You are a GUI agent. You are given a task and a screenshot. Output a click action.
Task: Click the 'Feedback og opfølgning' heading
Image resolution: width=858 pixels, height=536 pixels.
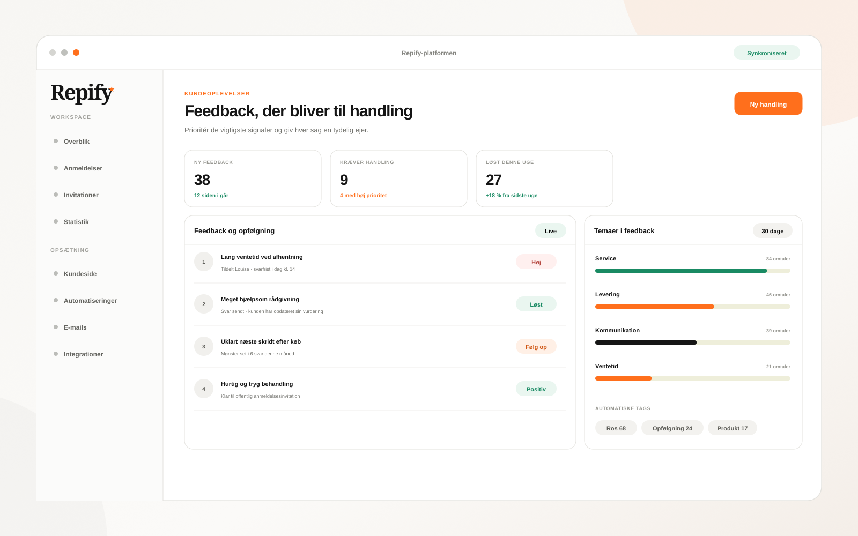click(234, 231)
